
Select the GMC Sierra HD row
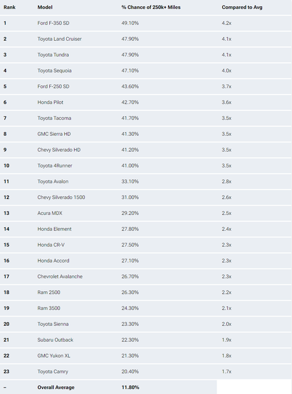tap(146, 134)
